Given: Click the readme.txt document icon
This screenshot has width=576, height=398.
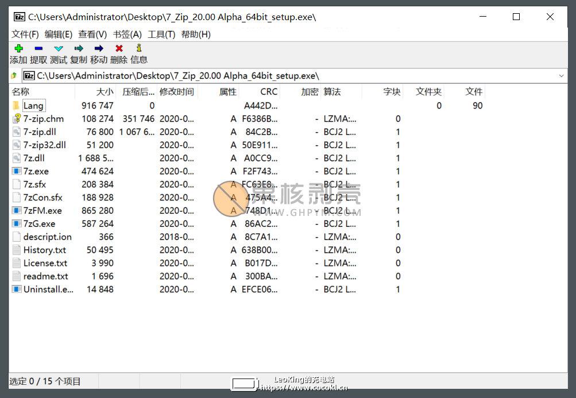Looking at the screenshot, I should click(17, 276).
